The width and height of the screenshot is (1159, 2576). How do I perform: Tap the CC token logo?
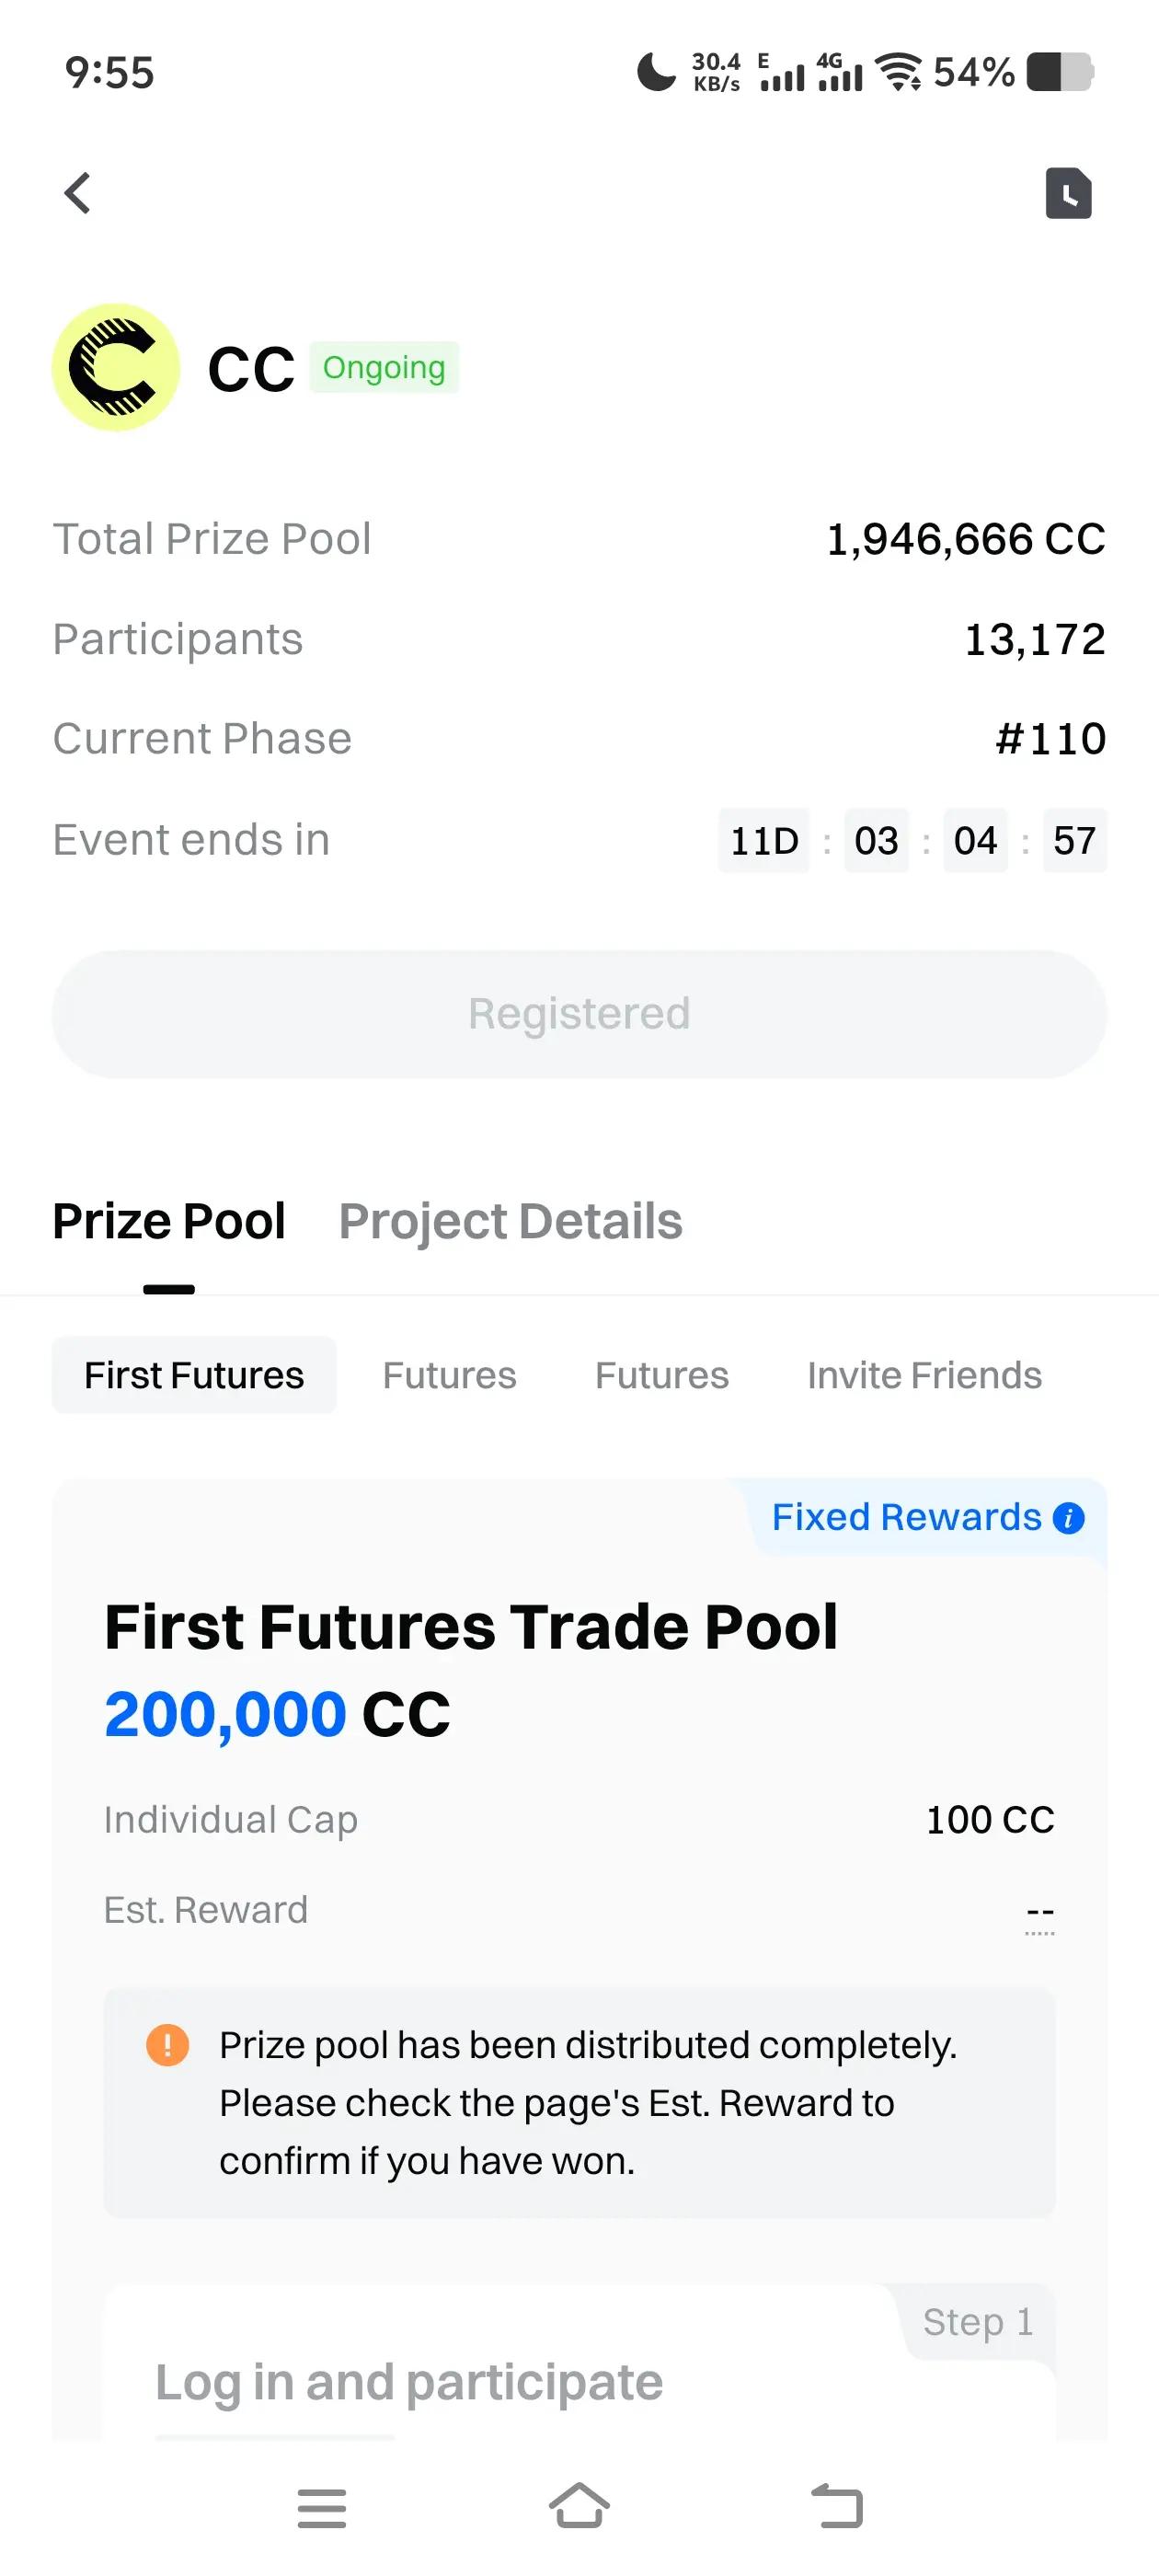(116, 368)
